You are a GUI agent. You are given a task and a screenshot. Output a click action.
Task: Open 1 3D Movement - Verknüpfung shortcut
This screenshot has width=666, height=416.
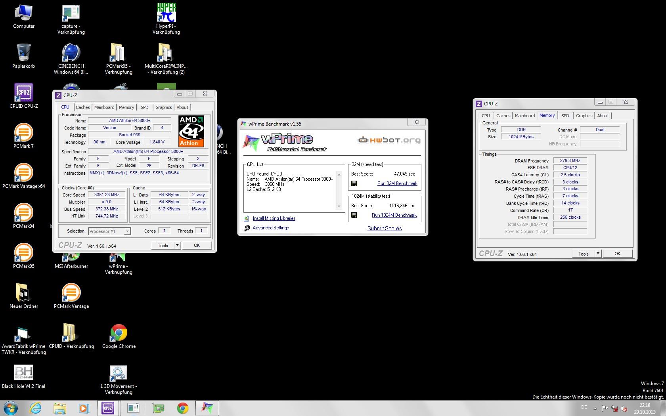click(x=119, y=380)
